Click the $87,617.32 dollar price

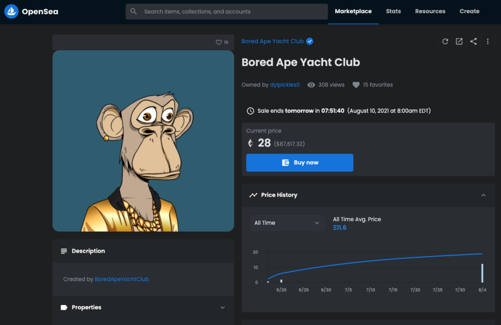pyautogui.click(x=290, y=144)
